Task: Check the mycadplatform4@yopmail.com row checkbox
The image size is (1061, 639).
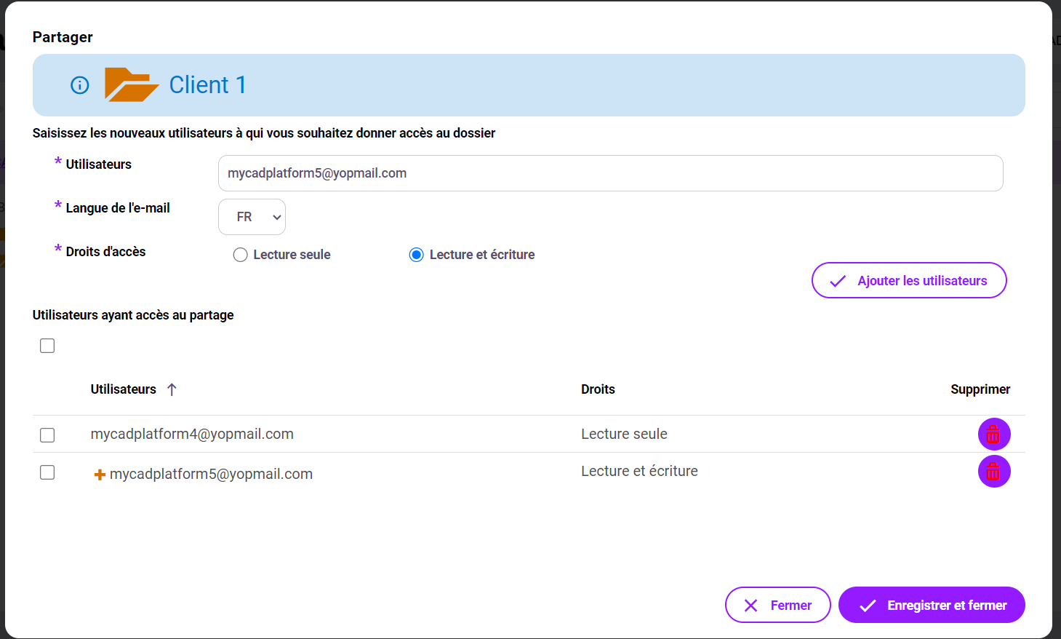Action: pos(47,435)
